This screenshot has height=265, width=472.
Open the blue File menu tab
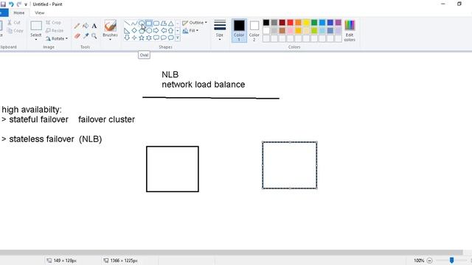(4, 13)
